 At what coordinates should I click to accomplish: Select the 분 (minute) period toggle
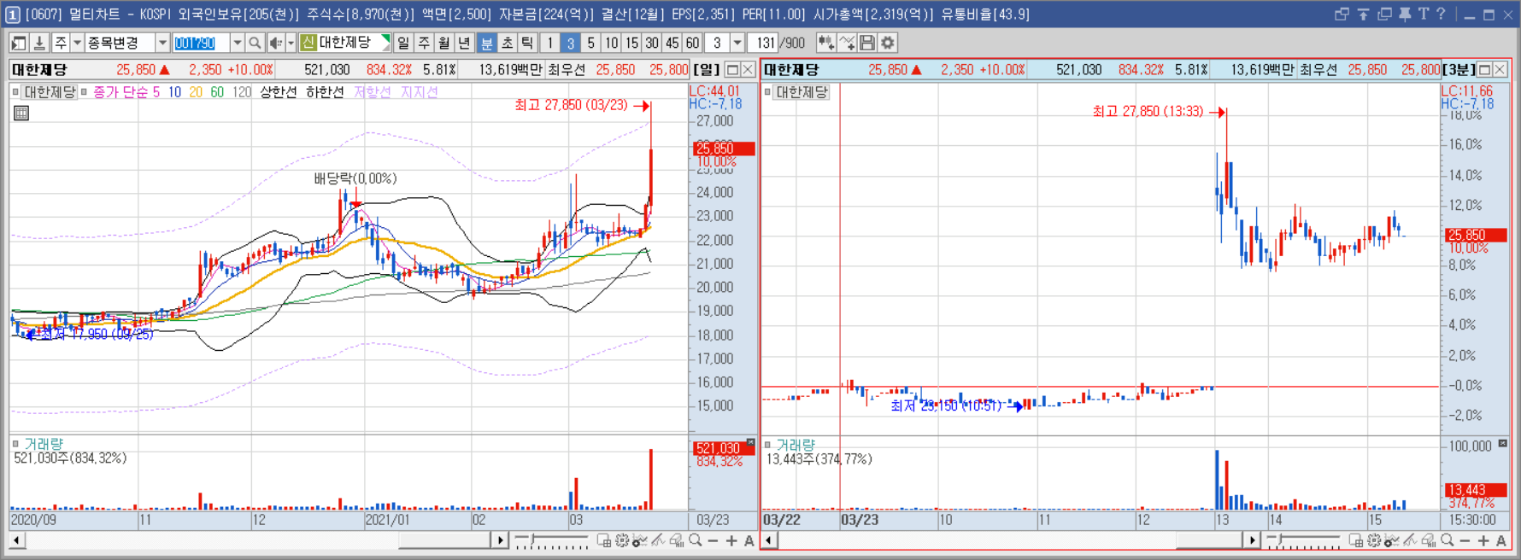(487, 43)
